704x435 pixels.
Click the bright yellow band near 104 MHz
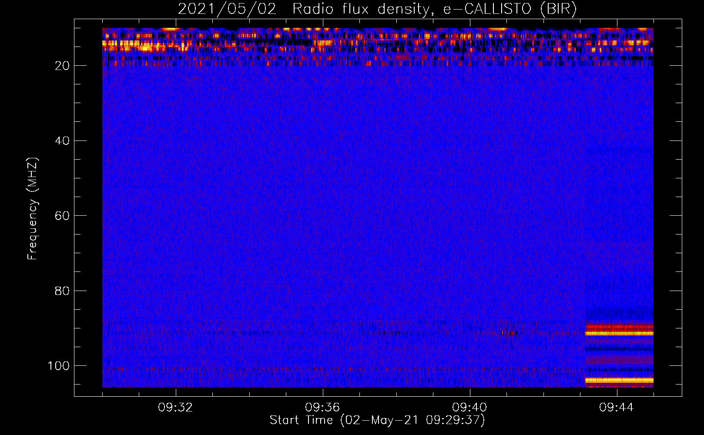point(619,380)
